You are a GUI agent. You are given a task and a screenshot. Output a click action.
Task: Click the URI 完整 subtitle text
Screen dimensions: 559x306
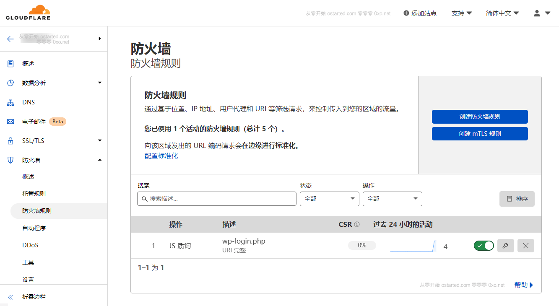click(x=234, y=250)
